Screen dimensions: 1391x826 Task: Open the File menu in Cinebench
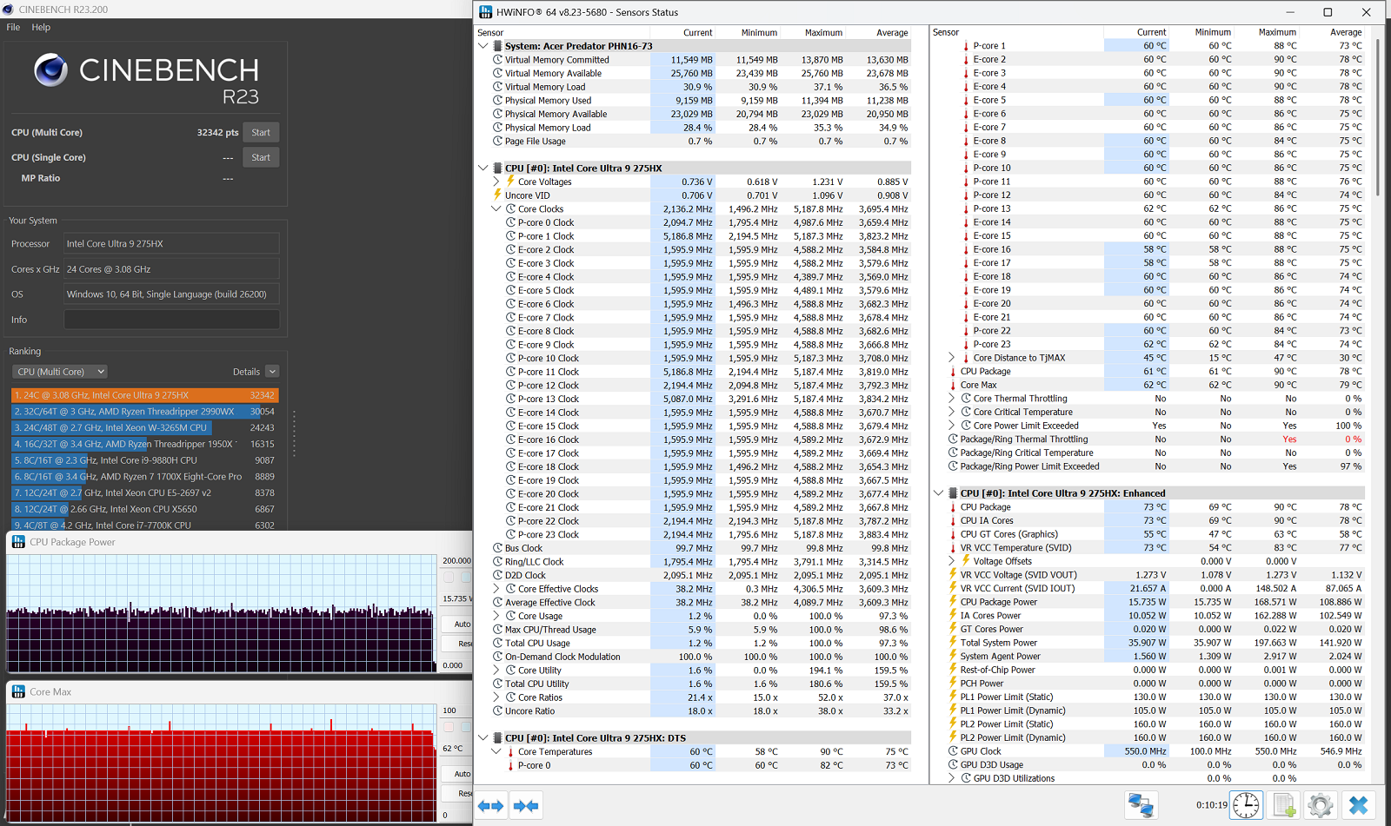[13, 27]
